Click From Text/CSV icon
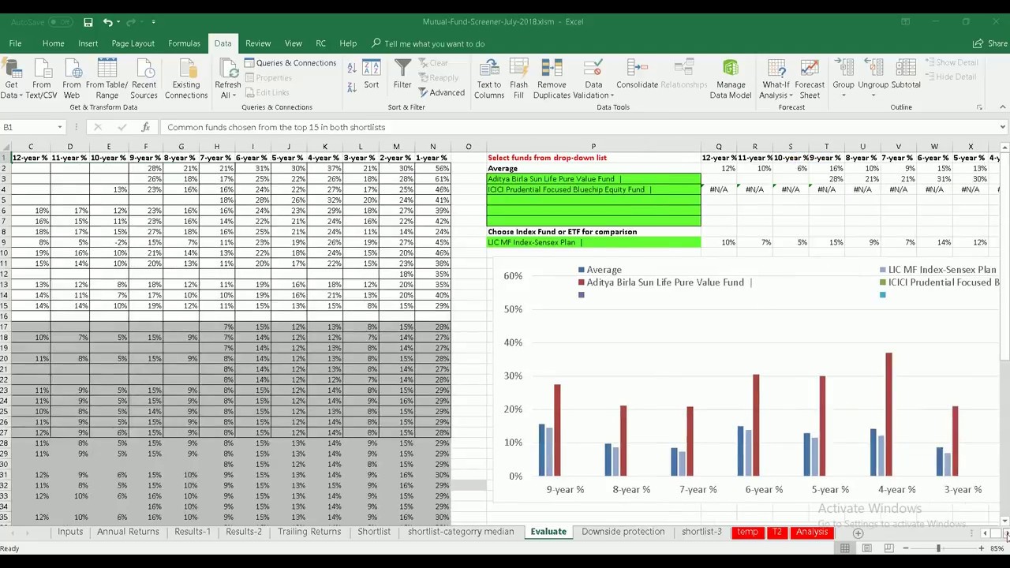Image resolution: width=1010 pixels, height=568 pixels. (41, 79)
